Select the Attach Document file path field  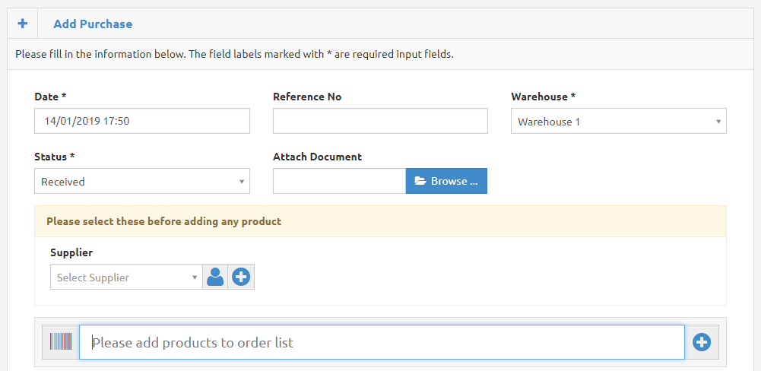point(339,181)
